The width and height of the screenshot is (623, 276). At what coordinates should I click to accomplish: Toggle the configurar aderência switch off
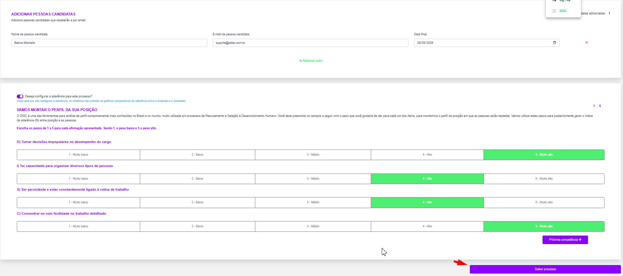point(20,97)
